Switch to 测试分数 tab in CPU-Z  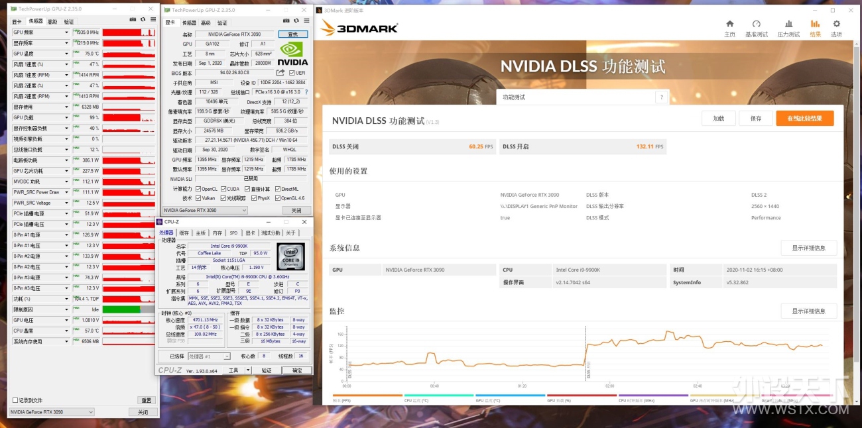coord(270,233)
